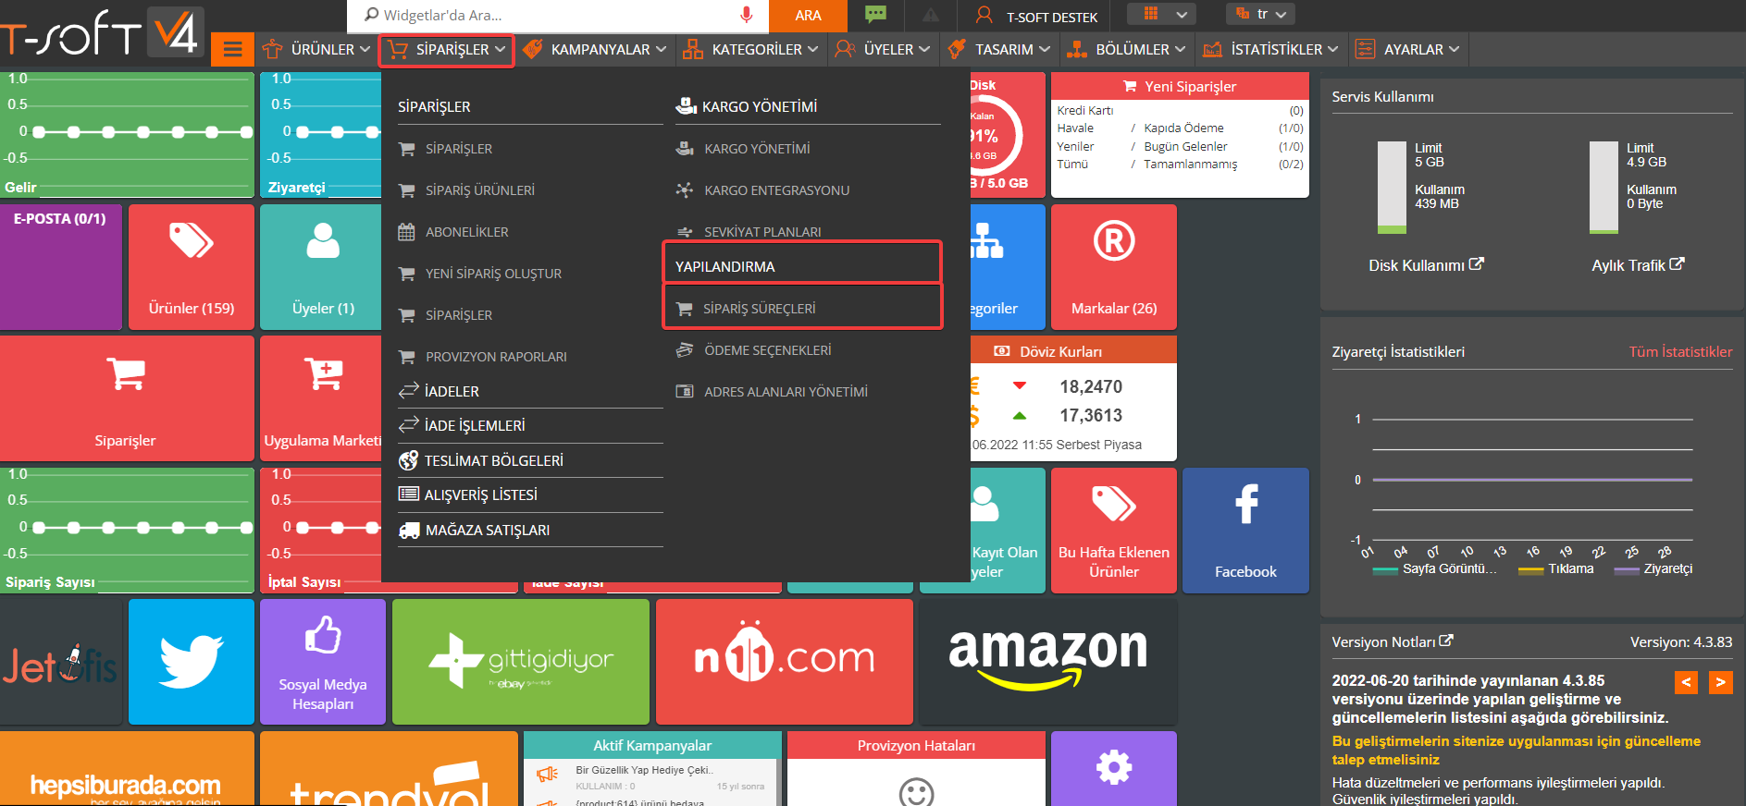Open the green chat message icon
1746x806 pixels.
(875, 15)
